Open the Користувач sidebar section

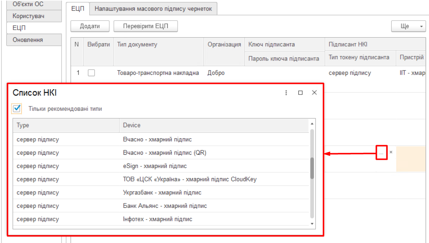point(34,16)
